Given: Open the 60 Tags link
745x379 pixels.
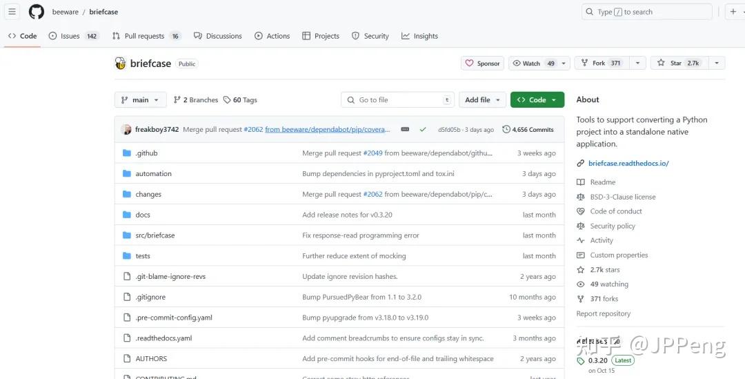Looking at the screenshot, I should point(240,100).
